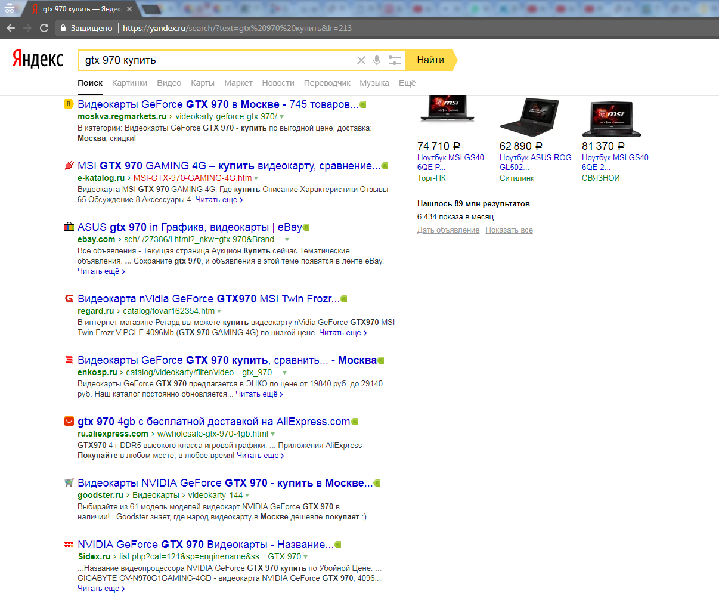
Task: Click Sidex favicon beside last result
Action: coord(69,544)
